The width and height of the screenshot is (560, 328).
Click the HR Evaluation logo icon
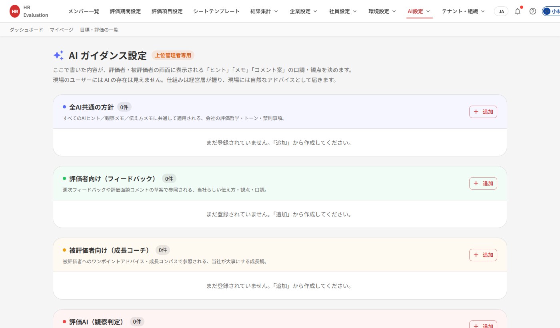(15, 11)
